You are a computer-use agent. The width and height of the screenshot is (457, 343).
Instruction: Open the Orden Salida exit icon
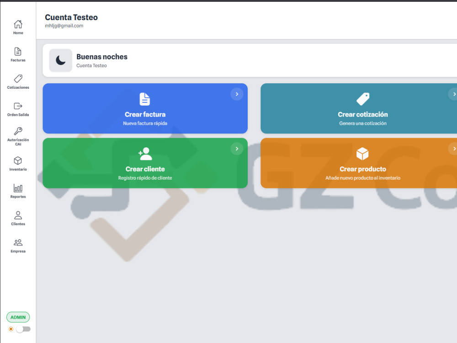[x=18, y=106]
